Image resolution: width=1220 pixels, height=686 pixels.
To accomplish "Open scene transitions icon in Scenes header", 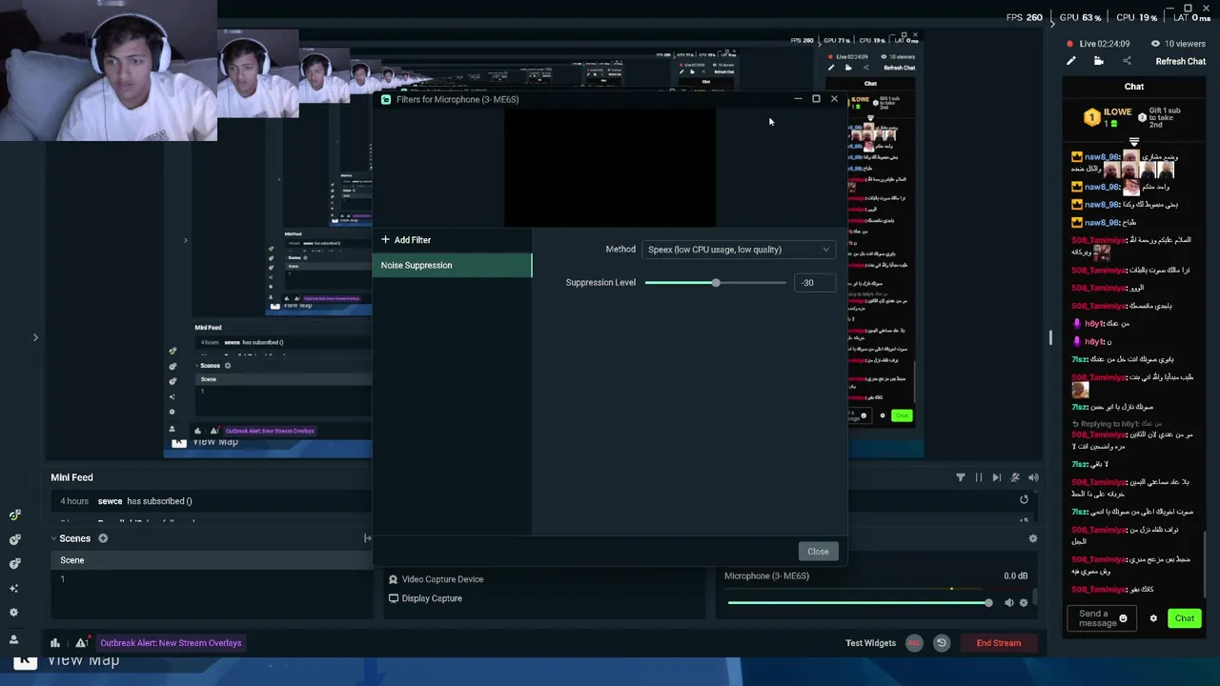I will (x=368, y=538).
